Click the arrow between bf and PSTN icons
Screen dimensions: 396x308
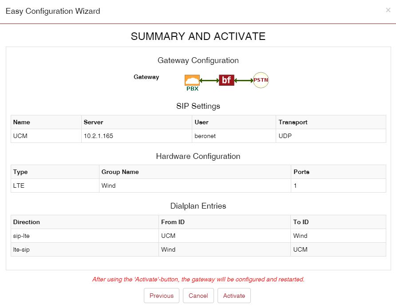tap(243, 80)
